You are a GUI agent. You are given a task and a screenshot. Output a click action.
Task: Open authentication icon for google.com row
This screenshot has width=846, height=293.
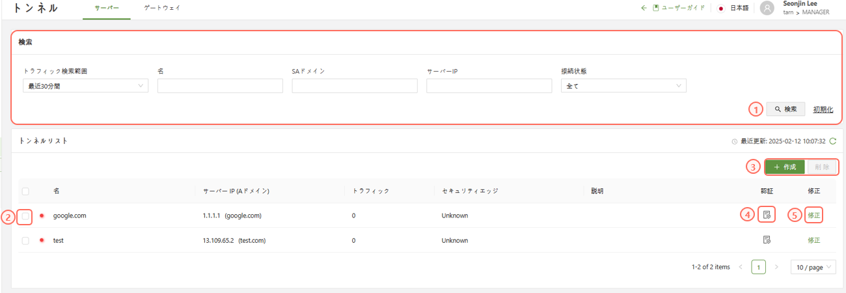(x=767, y=215)
